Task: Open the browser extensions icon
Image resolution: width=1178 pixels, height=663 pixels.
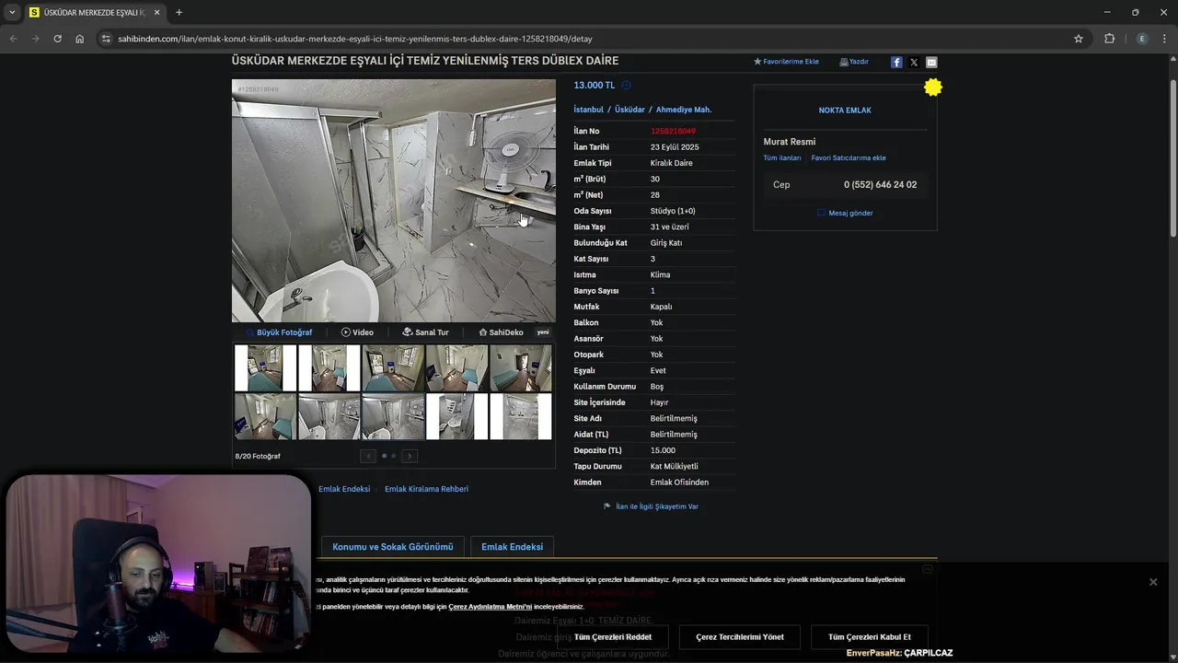Action: point(1109,39)
